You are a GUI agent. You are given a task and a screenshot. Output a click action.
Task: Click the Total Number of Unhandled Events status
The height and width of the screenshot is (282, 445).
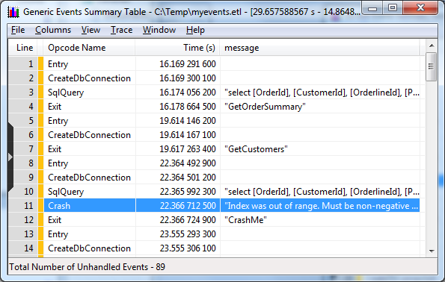click(x=87, y=267)
